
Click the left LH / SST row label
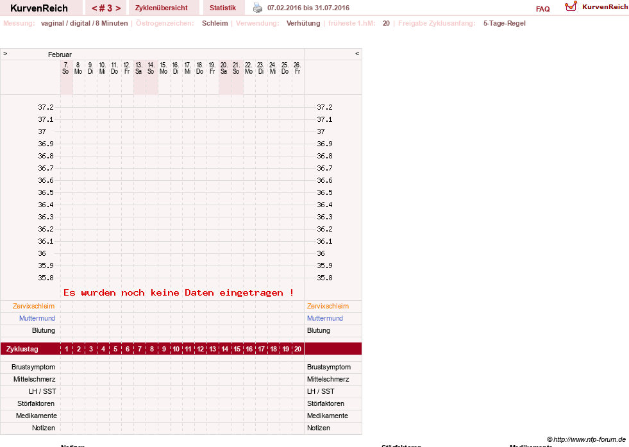coord(42,391)
